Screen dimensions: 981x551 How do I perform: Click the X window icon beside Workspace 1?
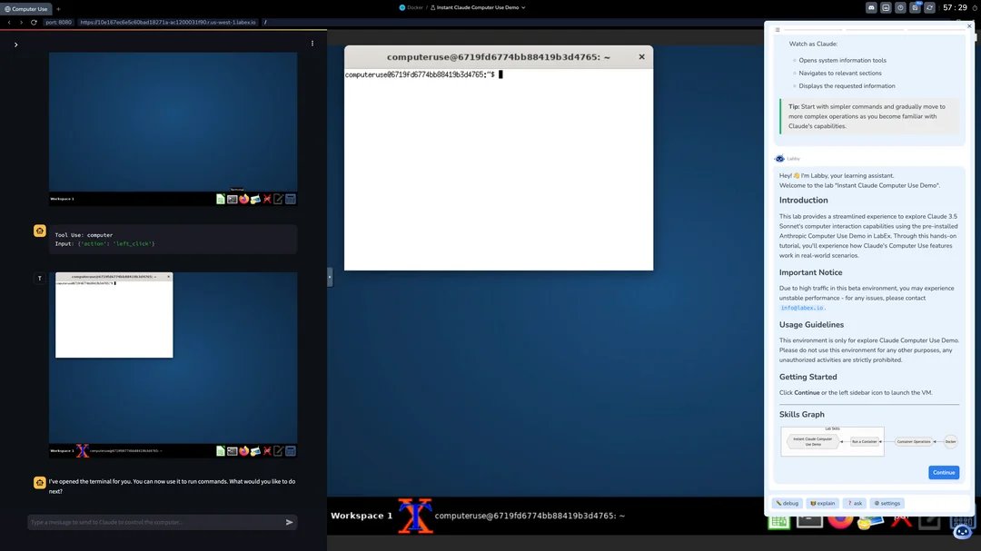[415, 516]
